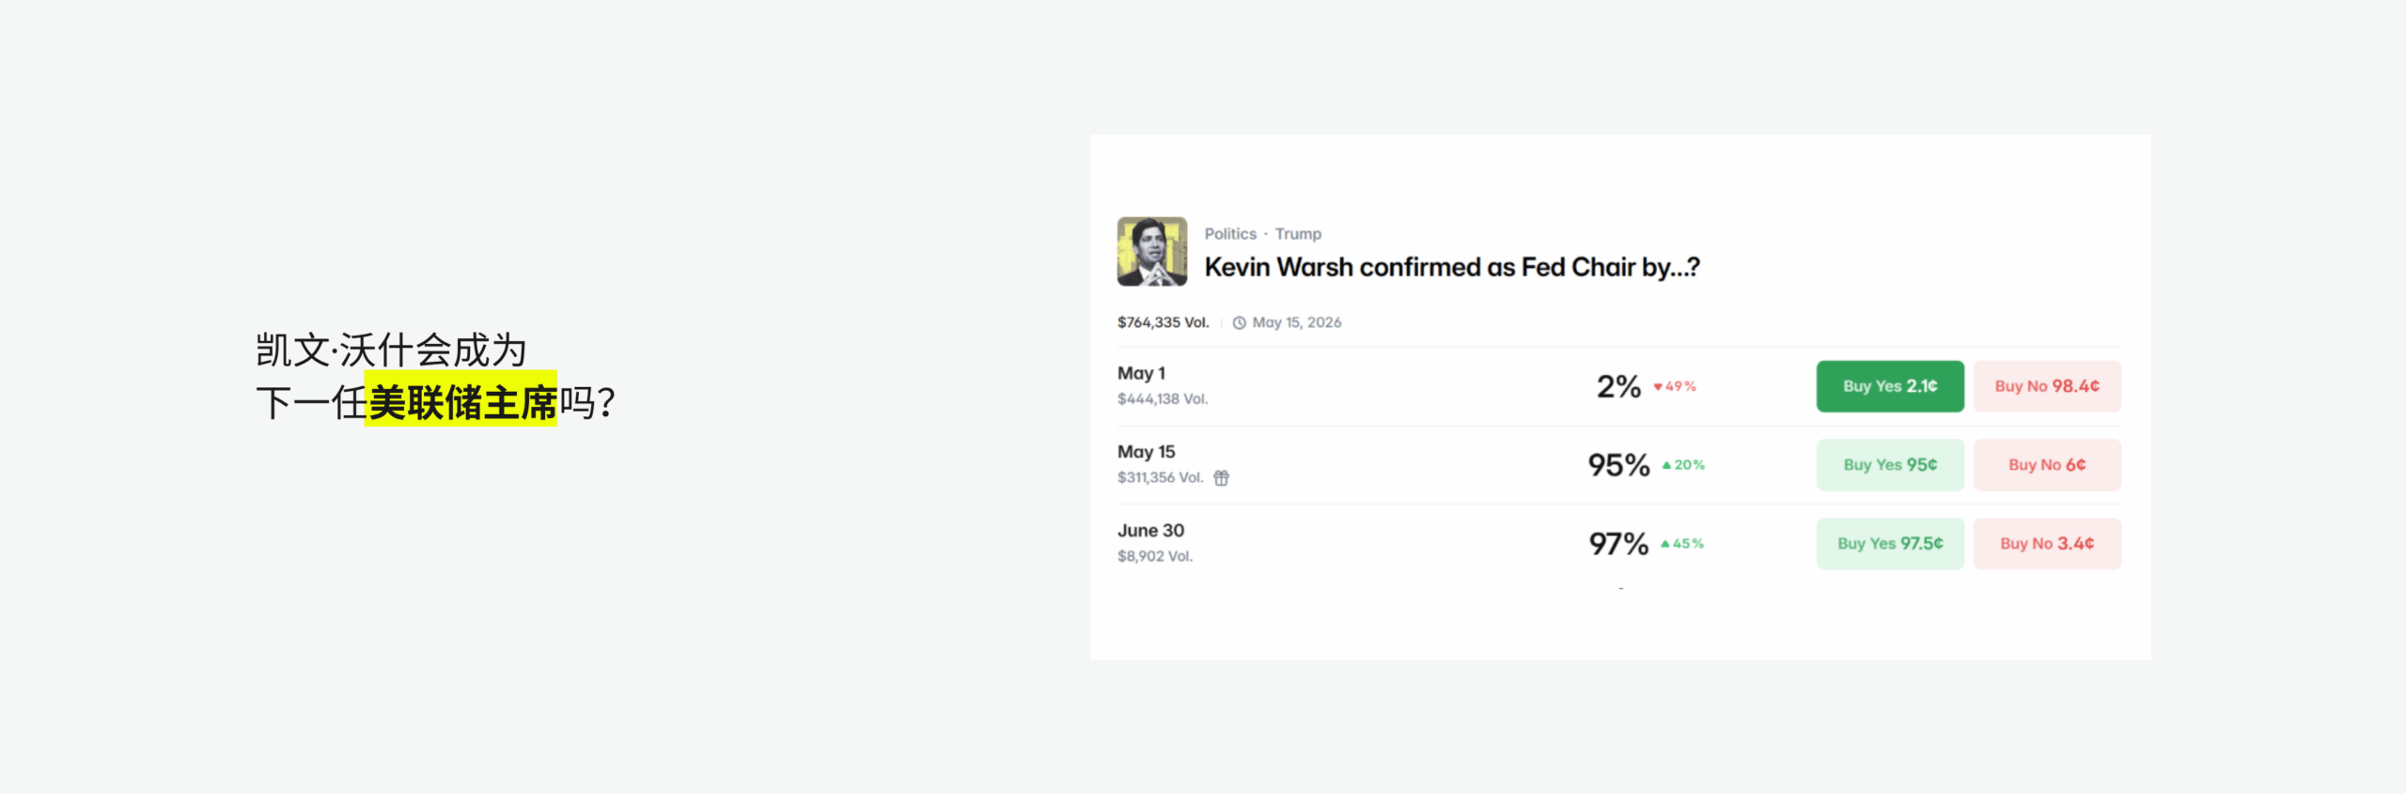Click the clock icon beside May 15, 2026
The image size is (2406, 794).
1240,323
